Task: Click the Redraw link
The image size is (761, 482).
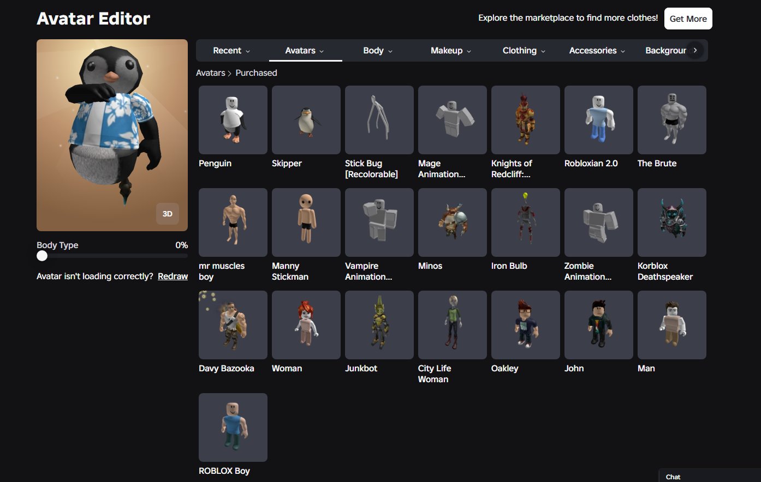Action: tap(173, 276)
